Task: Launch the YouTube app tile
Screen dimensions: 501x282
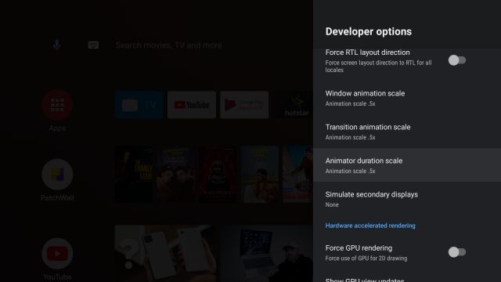Action: click(192, 105)
